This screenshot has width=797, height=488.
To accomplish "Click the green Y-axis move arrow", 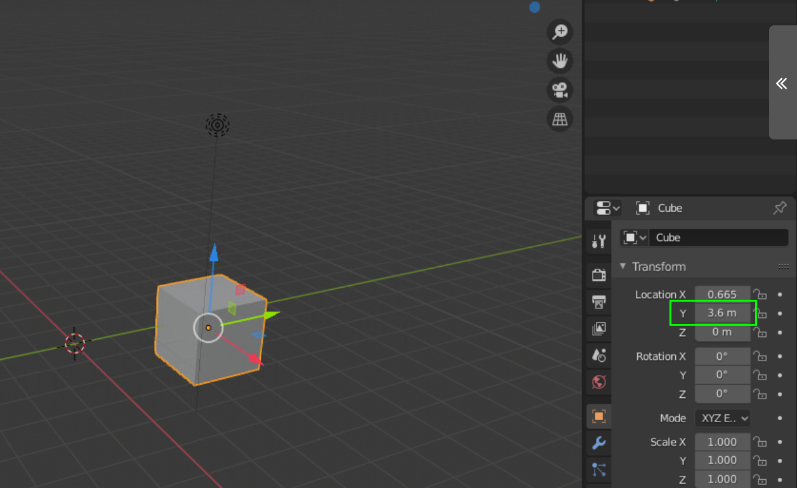I will pyautogui.click(x=271, y=314).
